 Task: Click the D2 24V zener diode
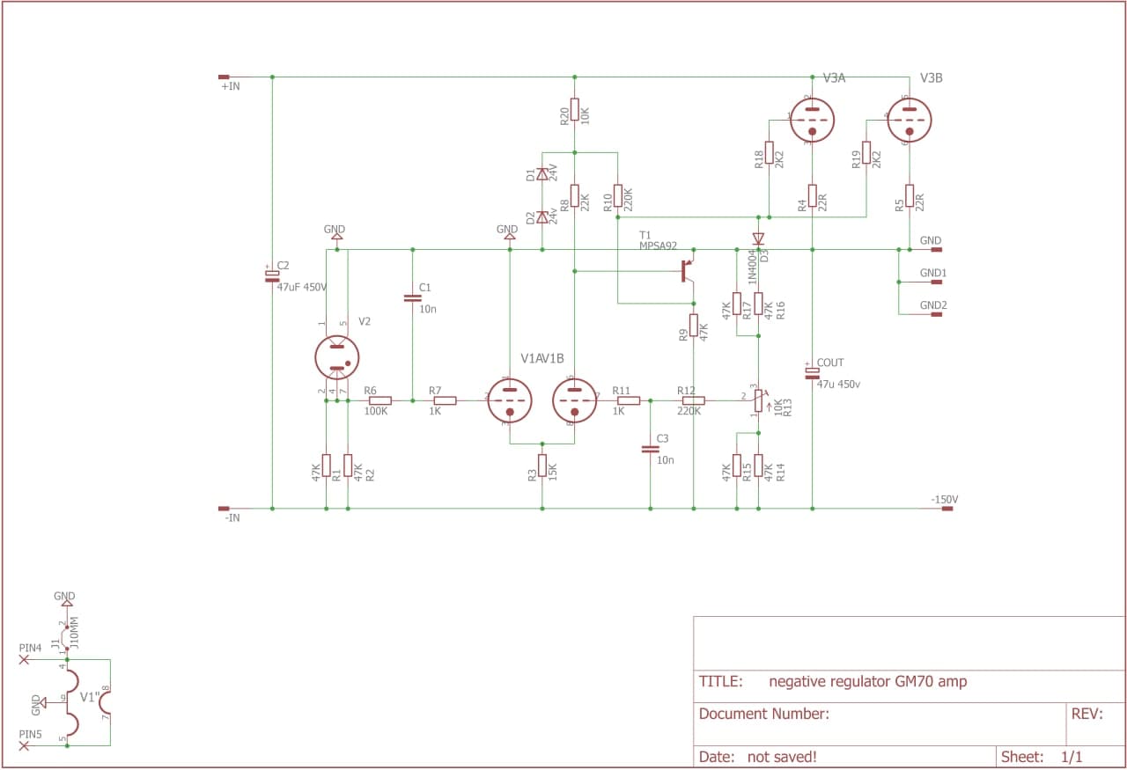pos(541,216)
